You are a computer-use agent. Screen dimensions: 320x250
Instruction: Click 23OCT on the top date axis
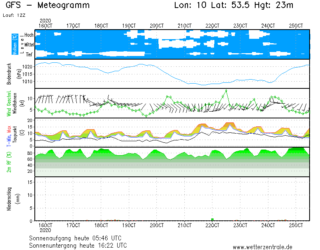coord(240,26)
